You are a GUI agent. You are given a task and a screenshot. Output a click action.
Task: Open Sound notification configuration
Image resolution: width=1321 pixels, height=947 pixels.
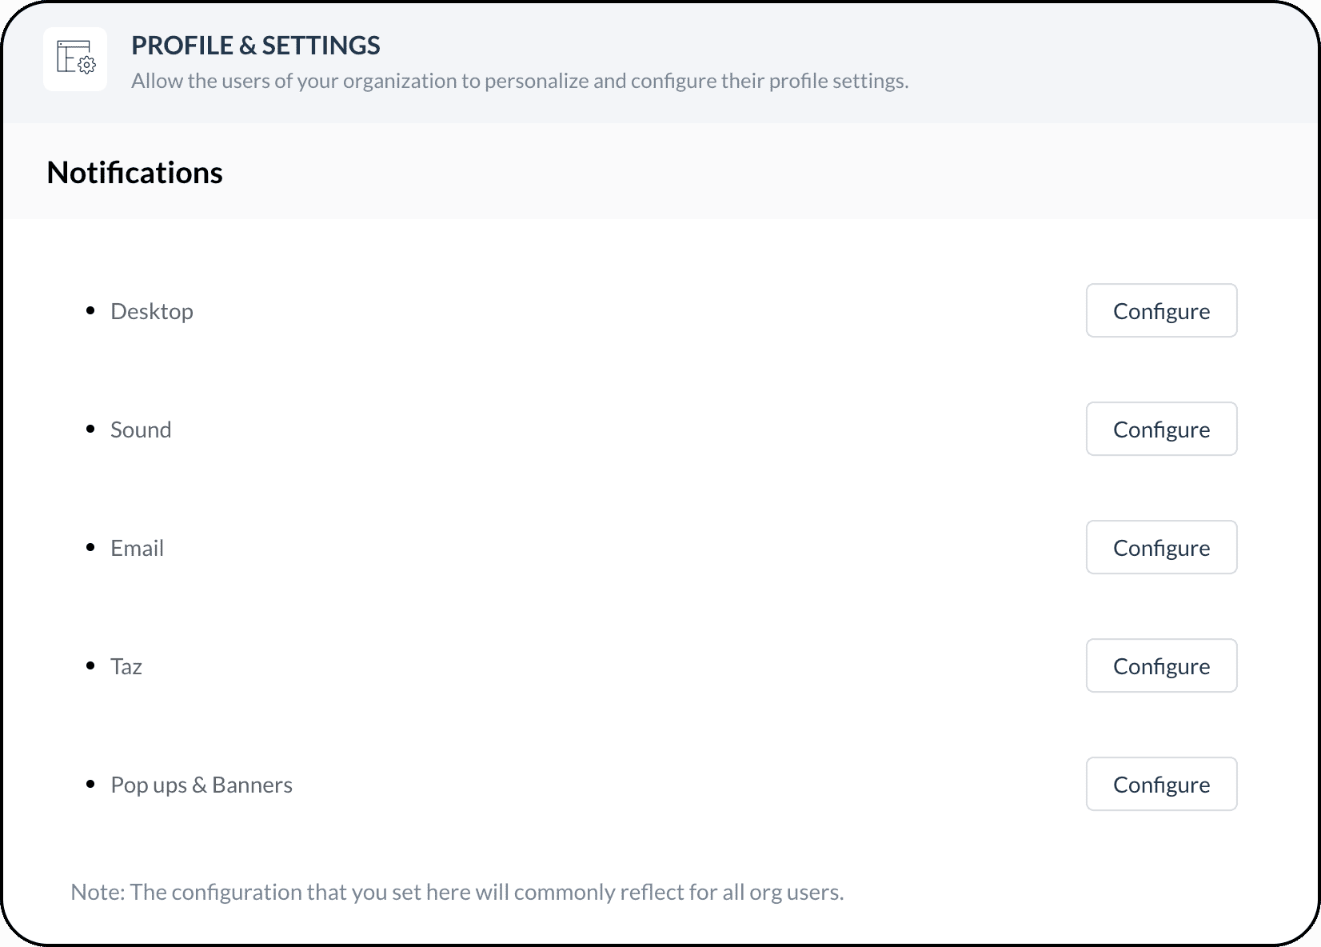(x=1160, y=430)
